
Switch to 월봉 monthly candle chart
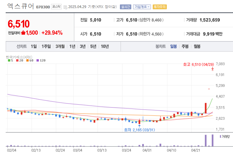(x=197, y=46)
